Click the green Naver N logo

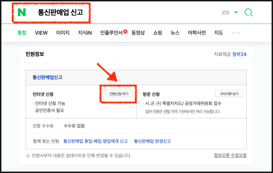pos(22,12)
